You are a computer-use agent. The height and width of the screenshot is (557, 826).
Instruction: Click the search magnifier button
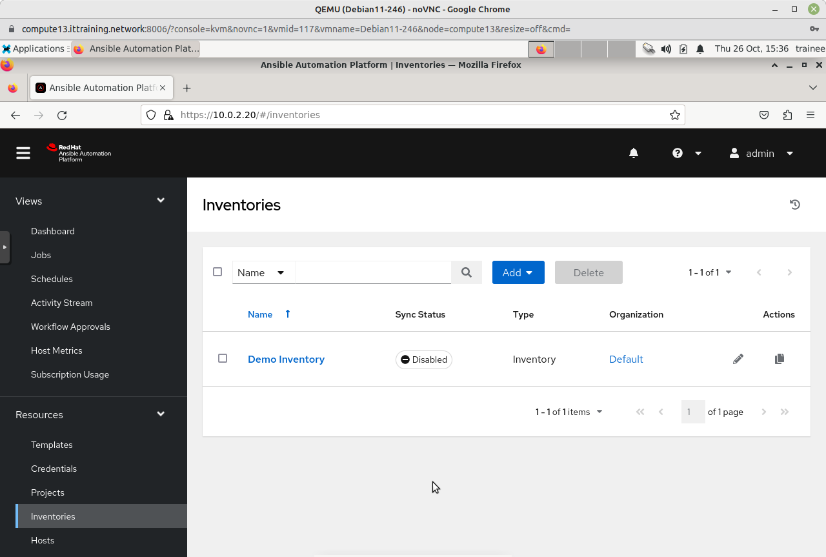[467, 272]
